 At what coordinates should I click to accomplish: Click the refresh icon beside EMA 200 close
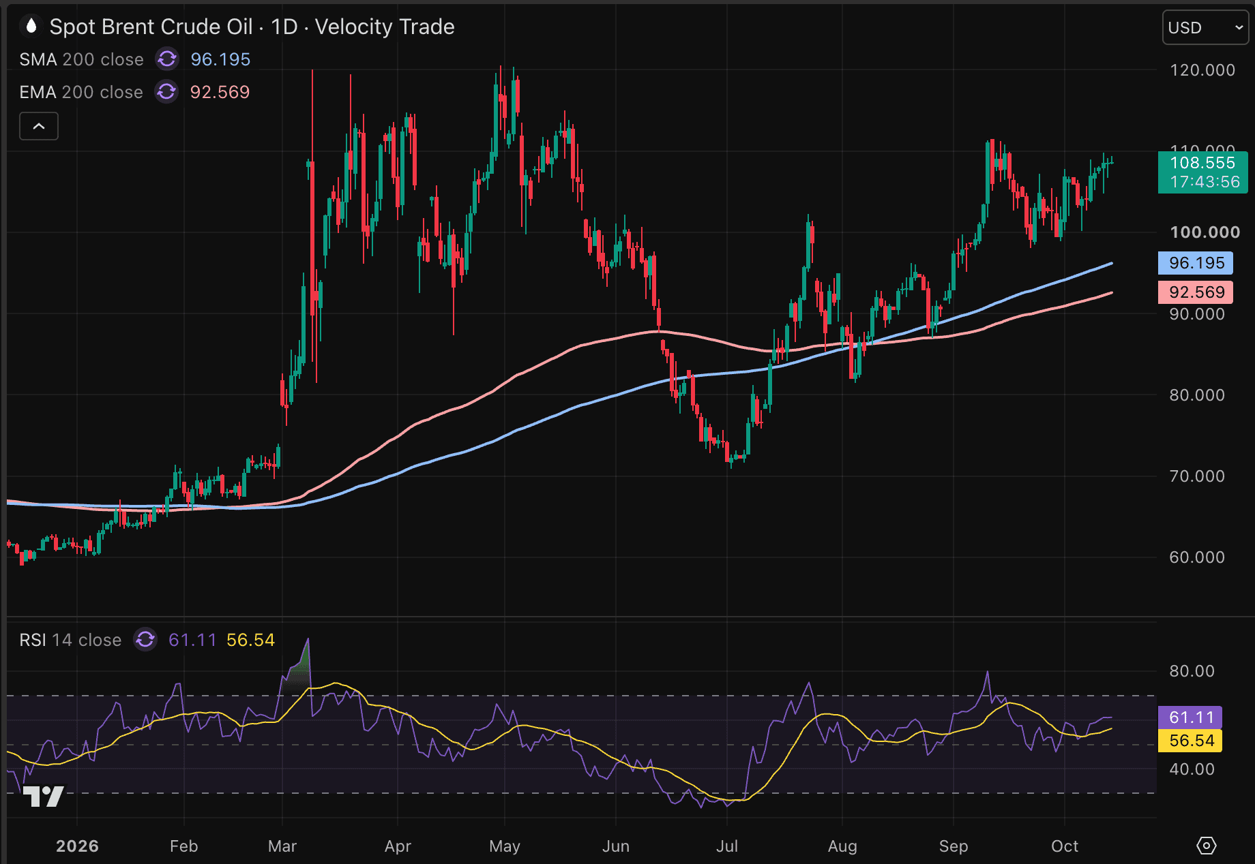[166, 92]
